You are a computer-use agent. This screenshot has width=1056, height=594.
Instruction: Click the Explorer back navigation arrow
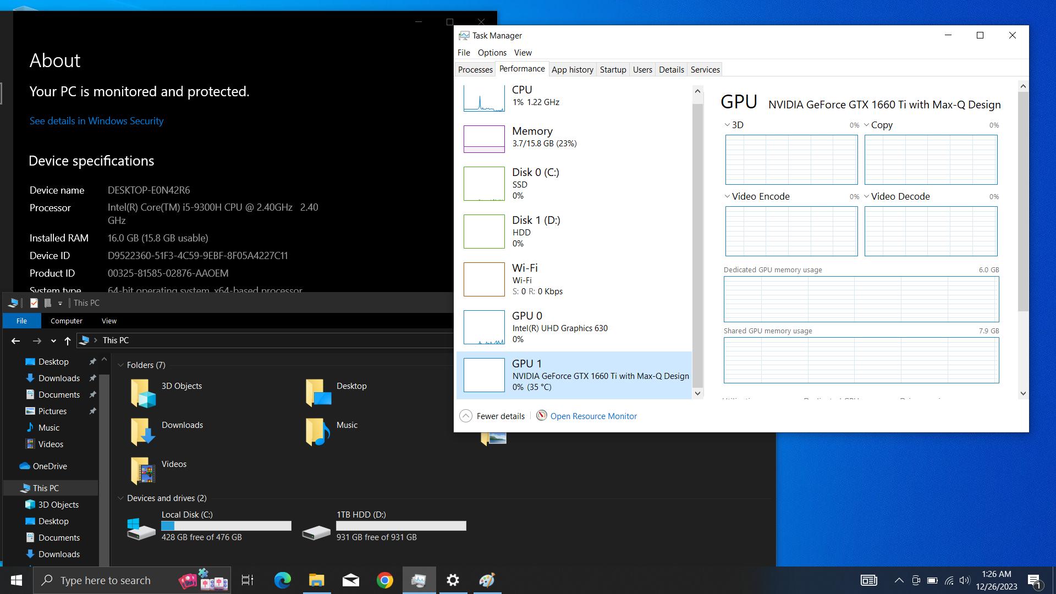(15, 340)
